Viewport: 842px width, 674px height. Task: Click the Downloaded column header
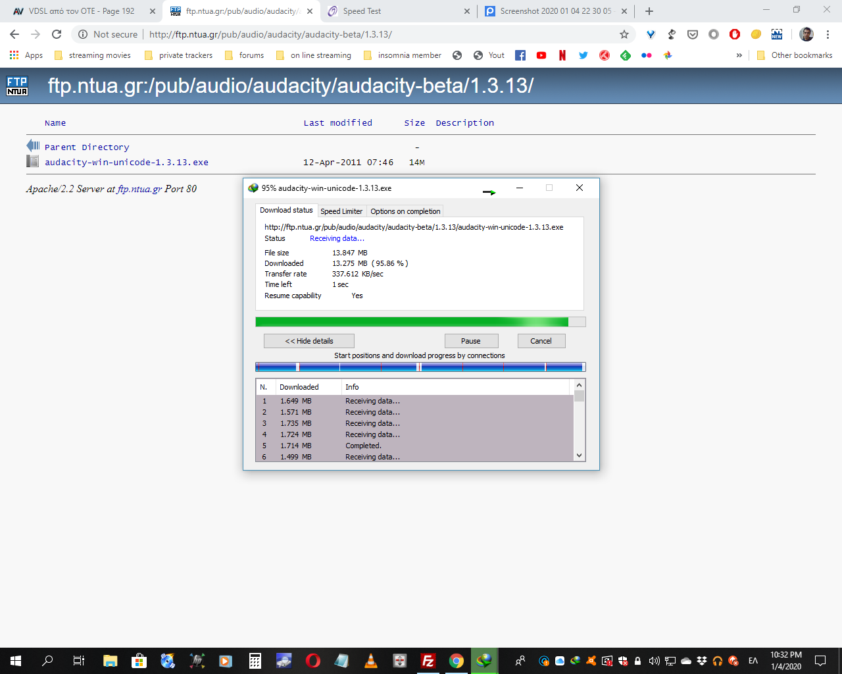[309, 387]
